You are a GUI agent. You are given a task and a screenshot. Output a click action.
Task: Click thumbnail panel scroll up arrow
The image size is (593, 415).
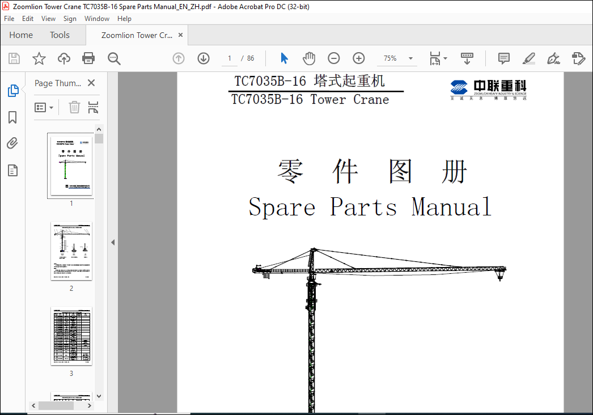click(99, 129)
